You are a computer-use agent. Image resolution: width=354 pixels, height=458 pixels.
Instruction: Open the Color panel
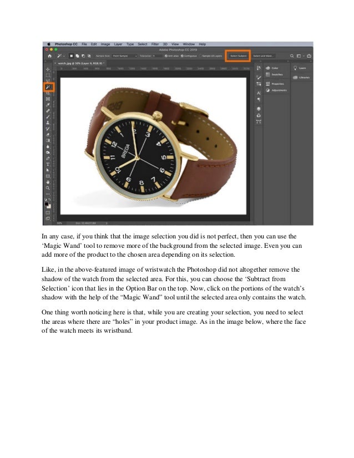coord(272,68)
